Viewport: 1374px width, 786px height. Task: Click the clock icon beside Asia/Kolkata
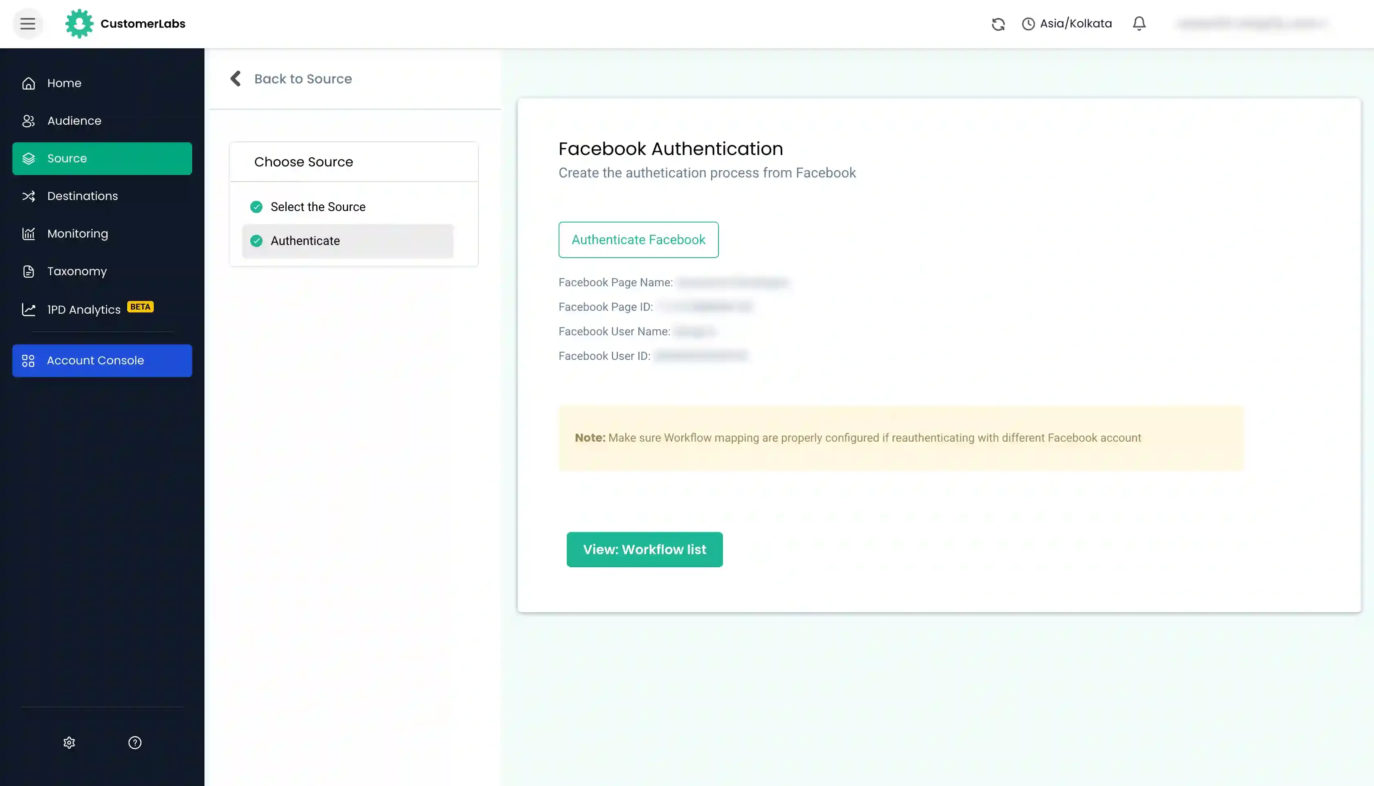coord(1028,24)
